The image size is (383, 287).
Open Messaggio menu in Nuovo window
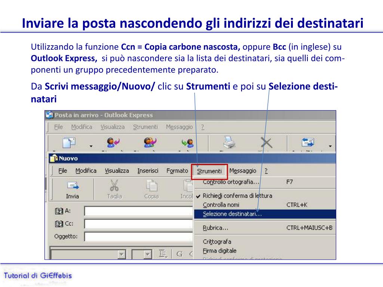click(x=242, y=170)
